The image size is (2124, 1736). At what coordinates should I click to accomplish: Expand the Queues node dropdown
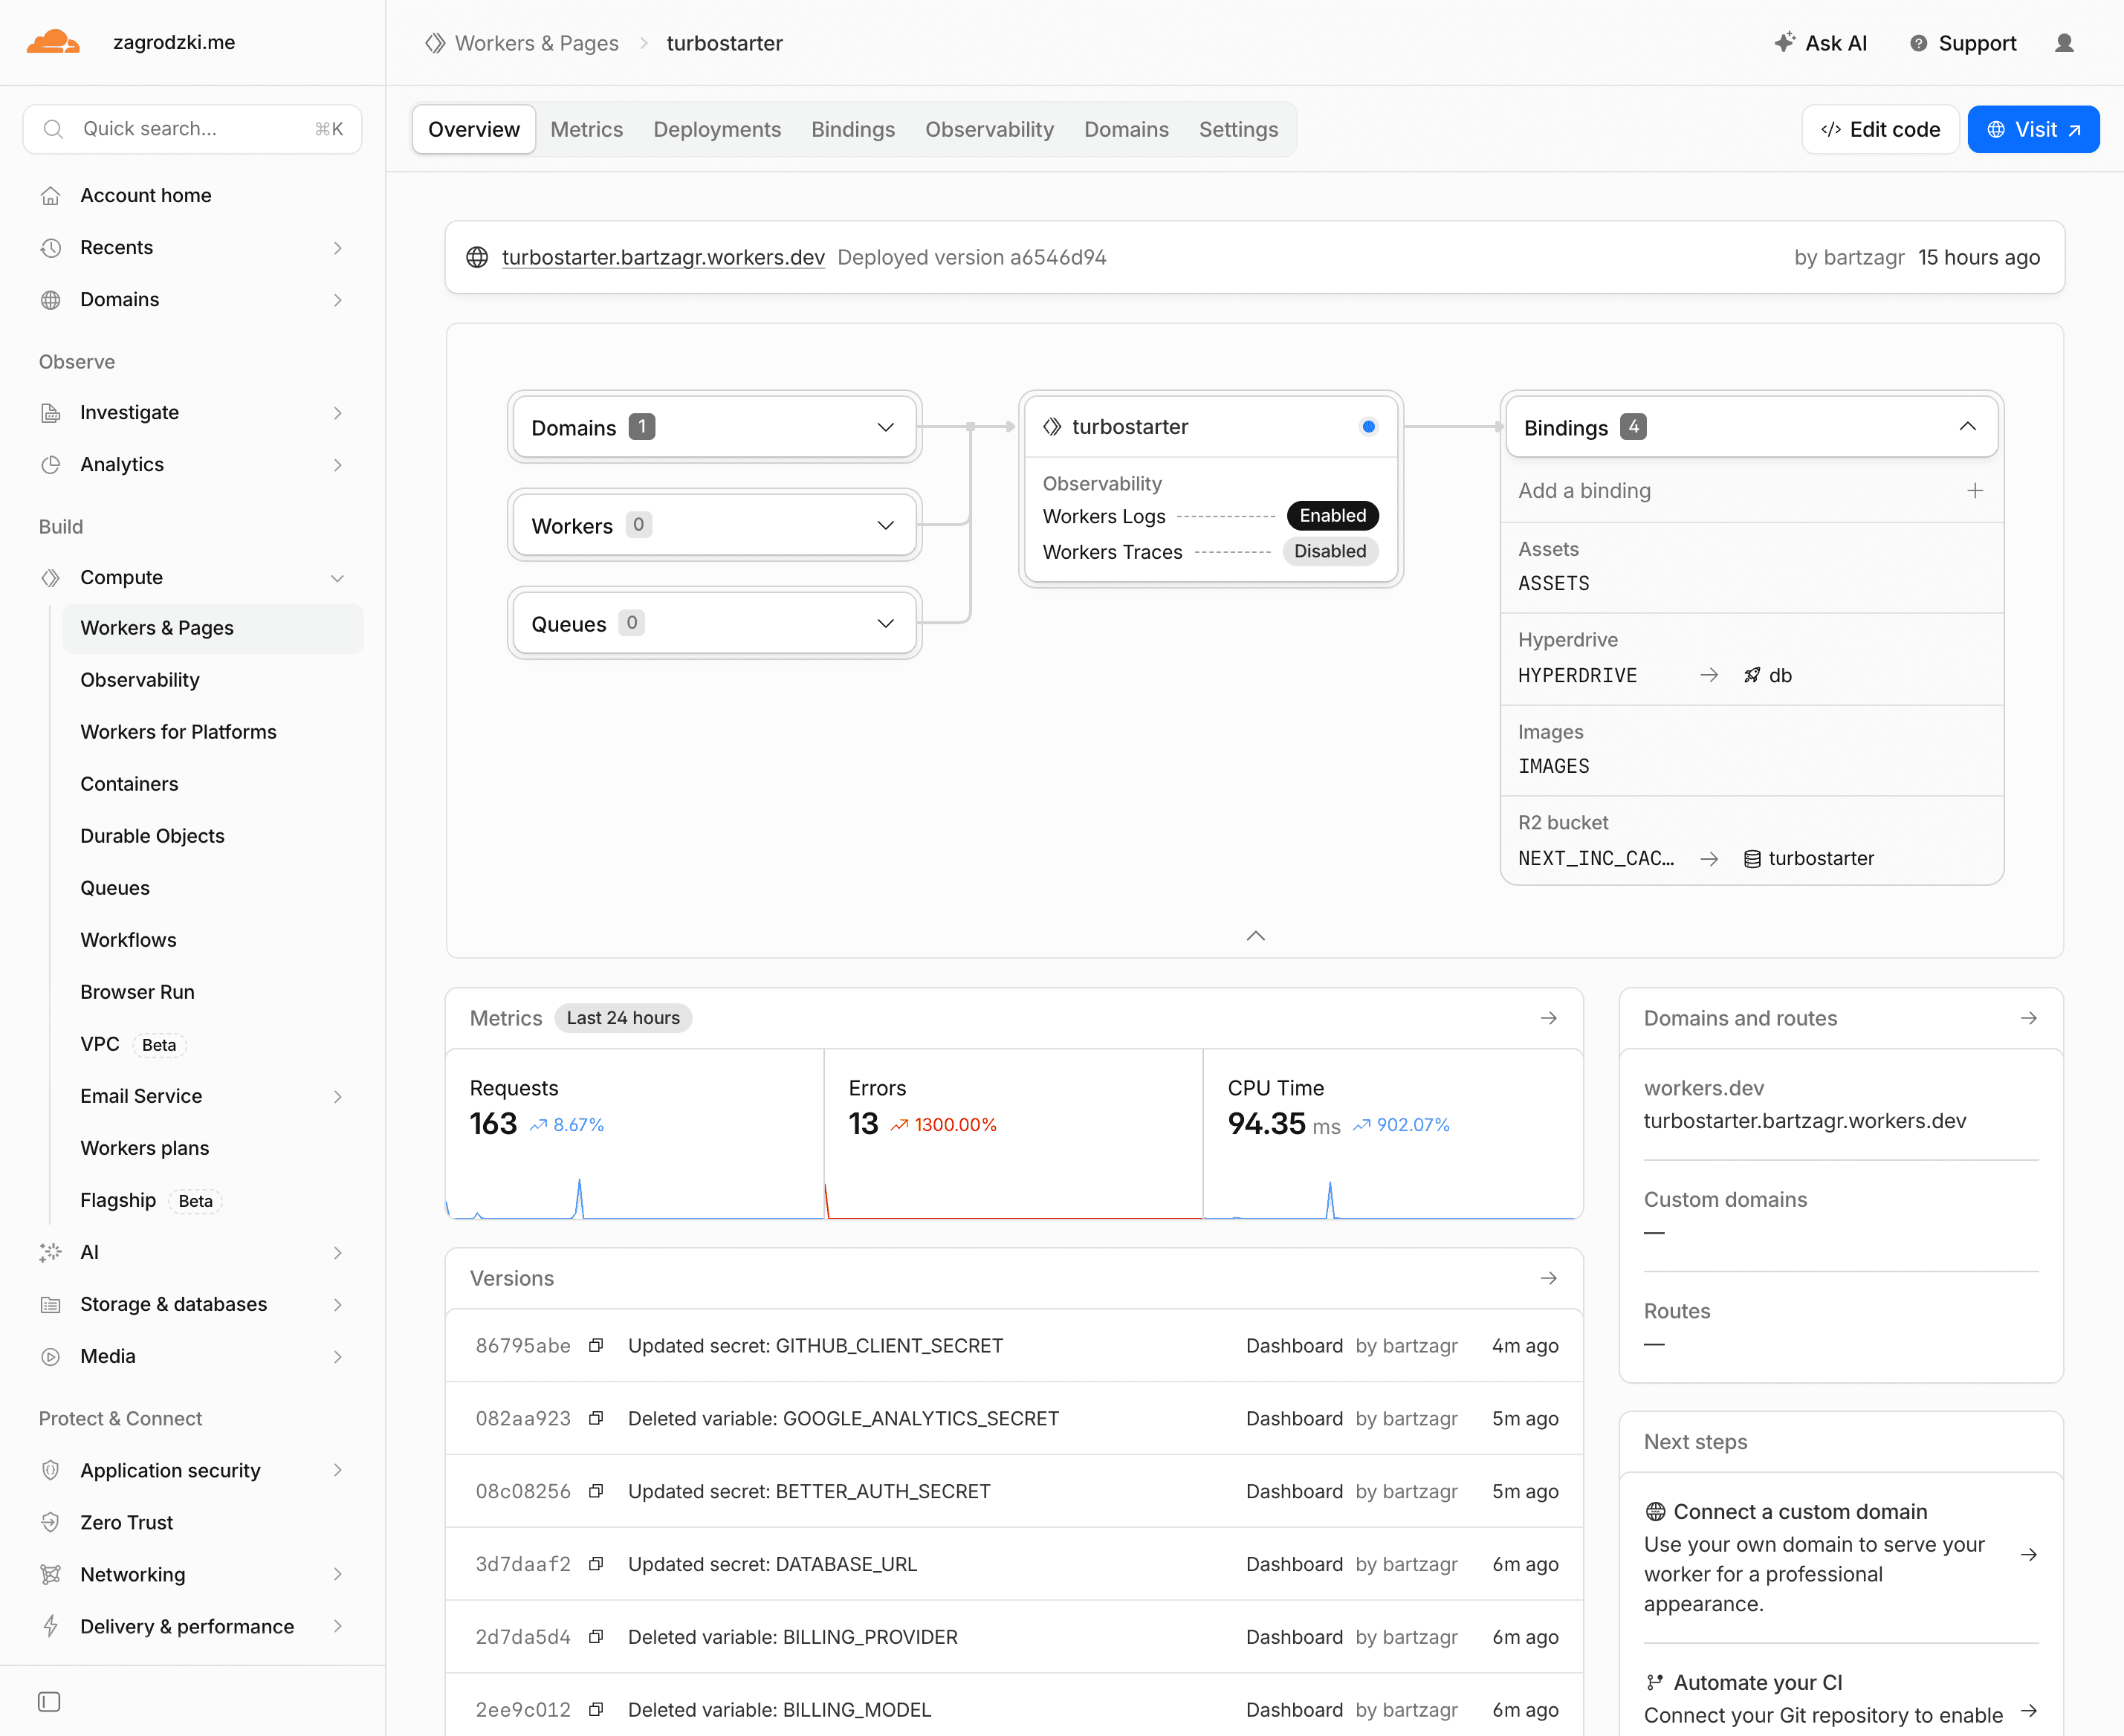click(885, 624)
